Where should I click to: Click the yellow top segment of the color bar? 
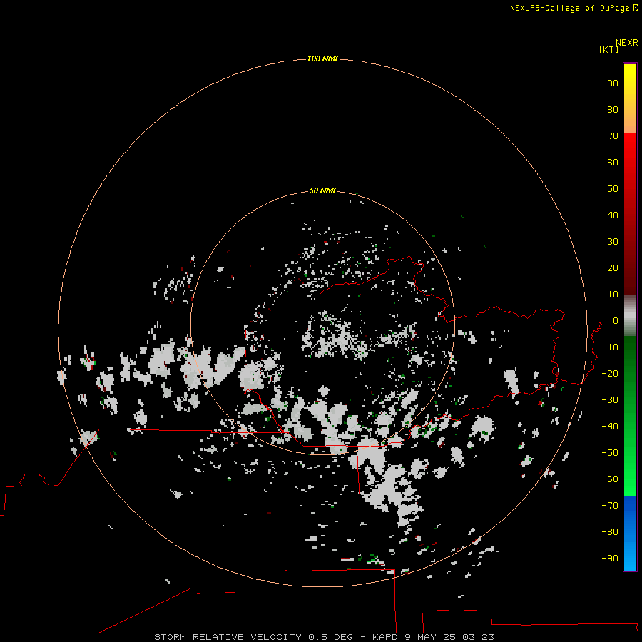point(630,98)
